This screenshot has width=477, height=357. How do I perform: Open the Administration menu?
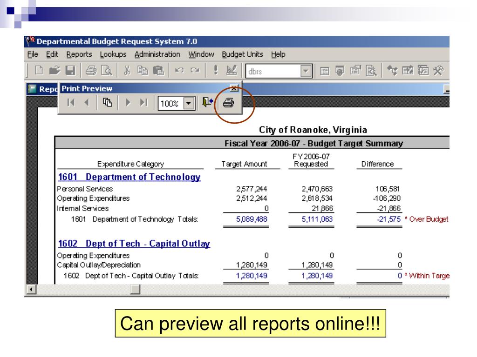coord(157,54)
